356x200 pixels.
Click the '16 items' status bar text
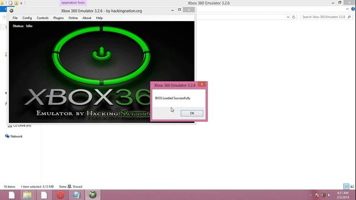(9, 187)
